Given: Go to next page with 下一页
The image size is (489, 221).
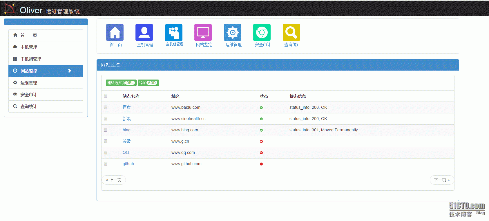Looking at the screenshot, I should click(x=442, y=180).
